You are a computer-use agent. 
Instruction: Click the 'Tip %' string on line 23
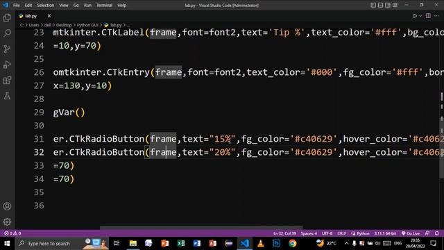coord(287,33)
